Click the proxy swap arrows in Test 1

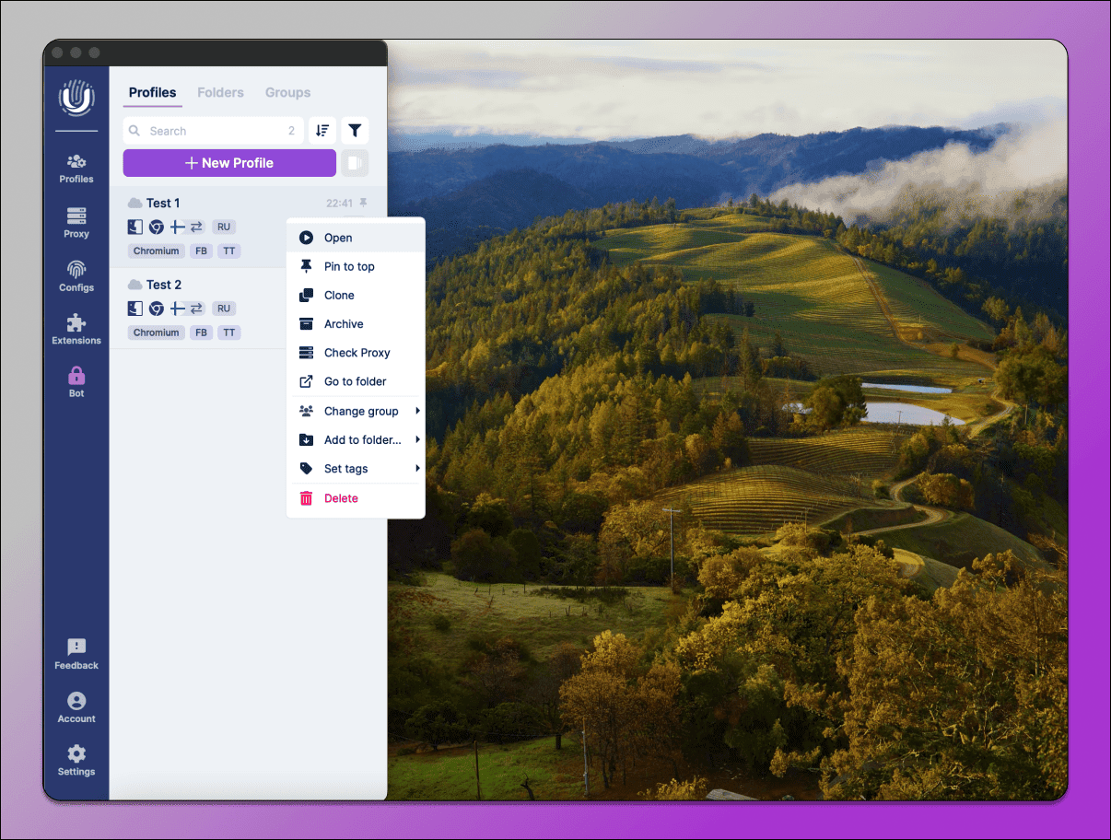[x=196, y=227]
